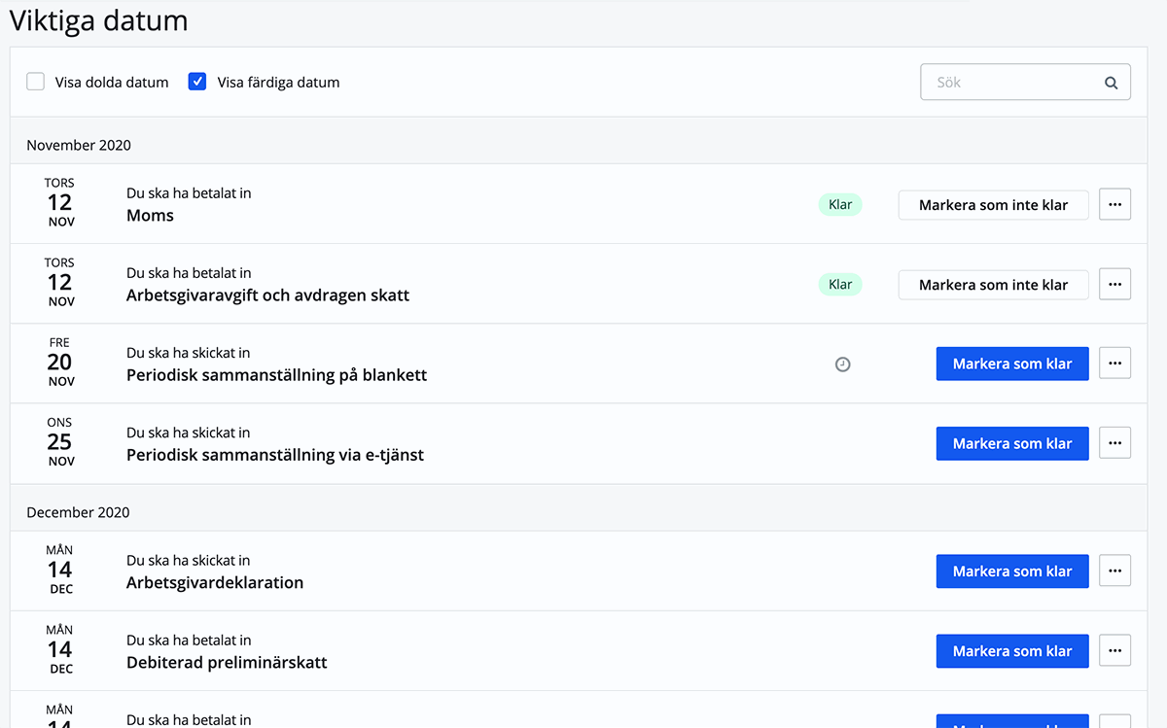This screenshot has width=1167, height=728.
Task: Mark Arbetsgivaravgift och avdragen skatt as inte klar
Action: coord(993,285)
